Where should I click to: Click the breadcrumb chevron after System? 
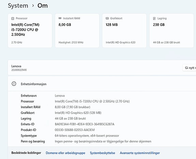pyautogui.click(x=33, y=5)
